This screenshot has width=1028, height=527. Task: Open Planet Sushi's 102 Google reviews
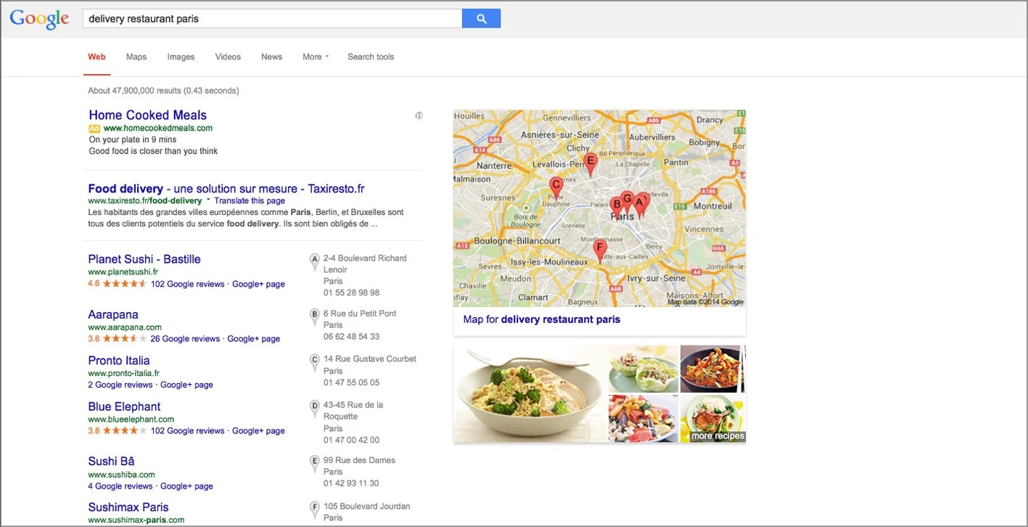click(188, 284)
